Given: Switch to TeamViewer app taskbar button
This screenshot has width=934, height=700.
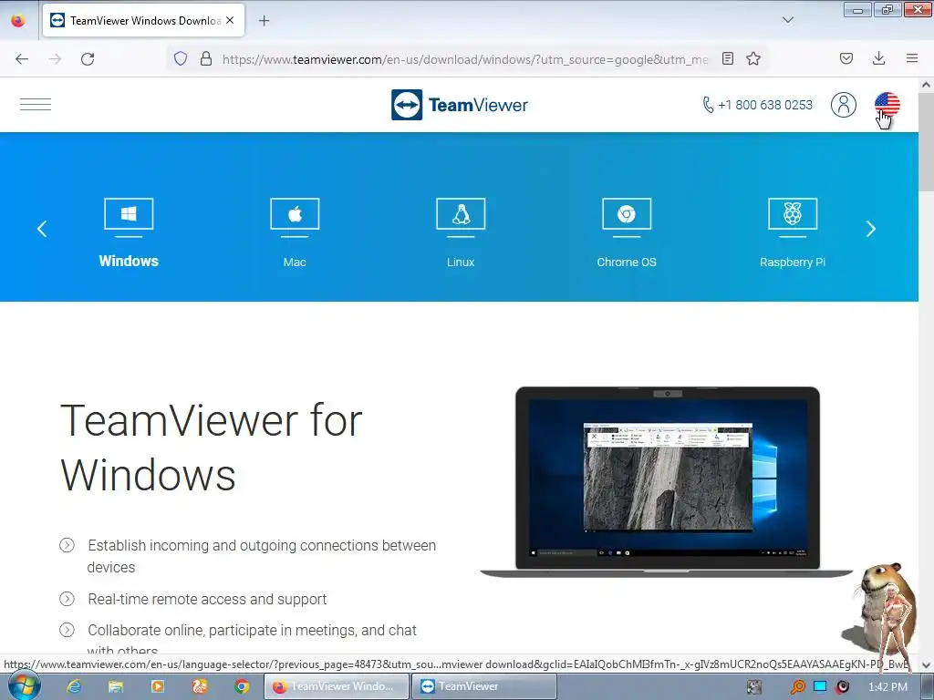Looking at the screenshot, I should click(483, 686).
